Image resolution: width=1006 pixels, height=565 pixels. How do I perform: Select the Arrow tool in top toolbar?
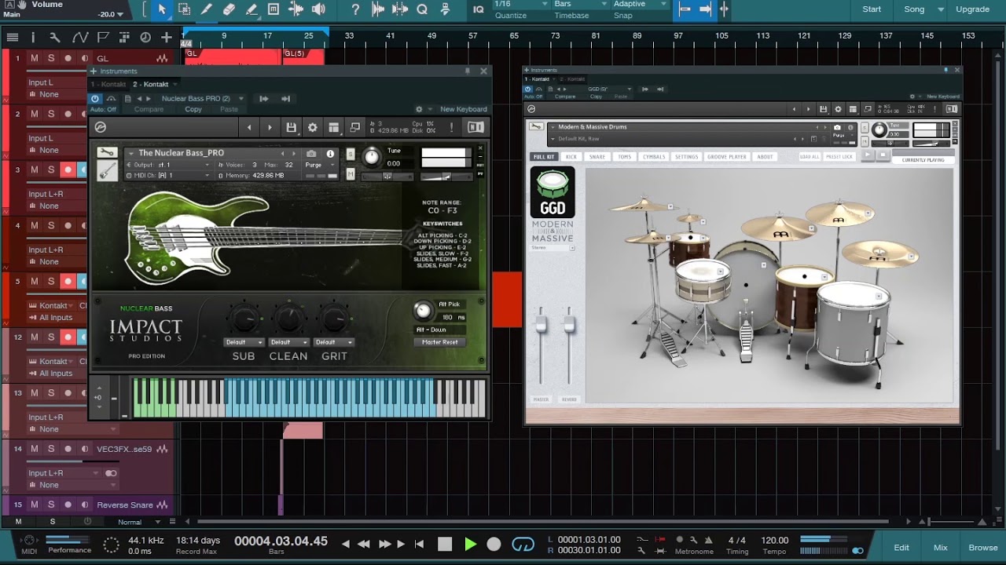pos(162,9)
